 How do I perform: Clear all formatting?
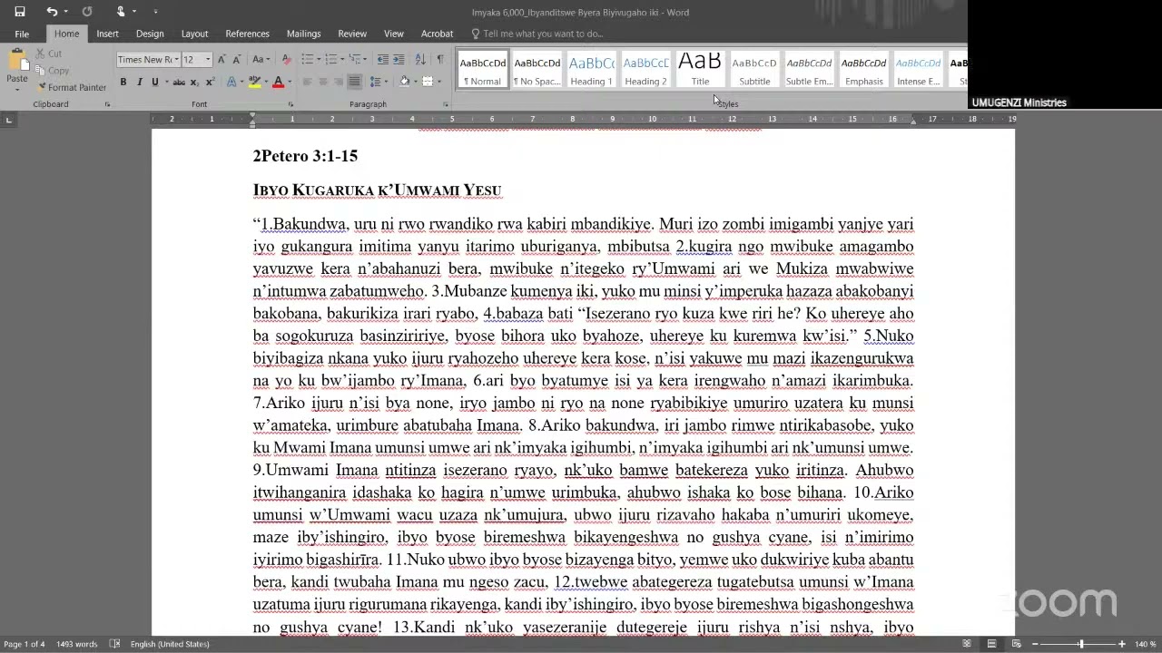[x=287, y=60]
